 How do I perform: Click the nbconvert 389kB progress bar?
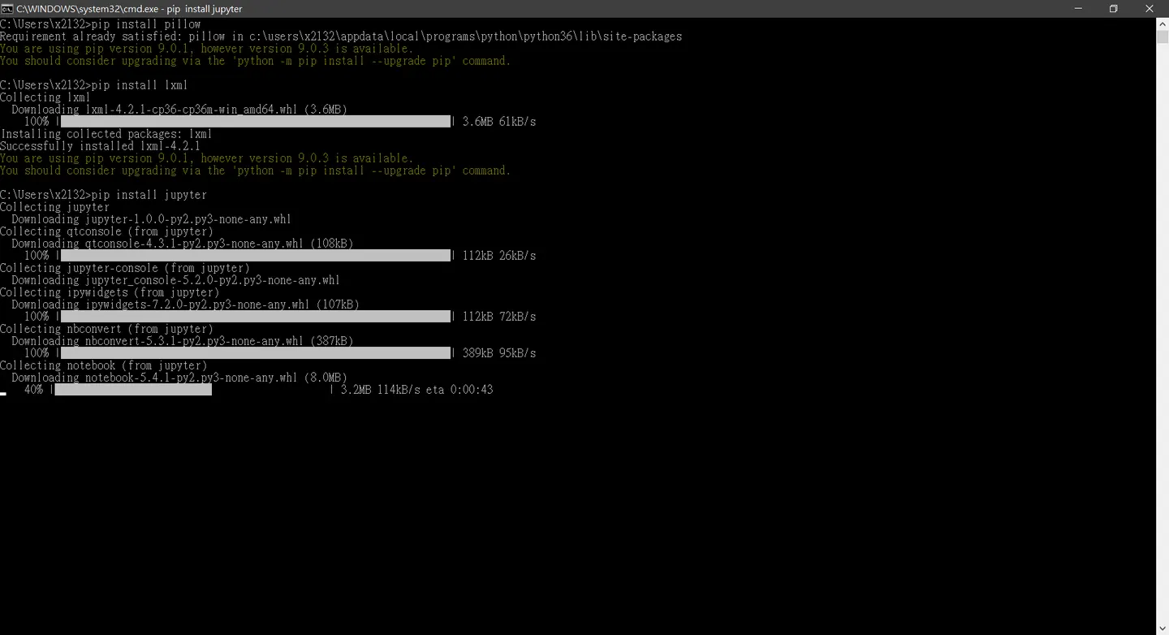pyautogui.click(x=256, y=353)
